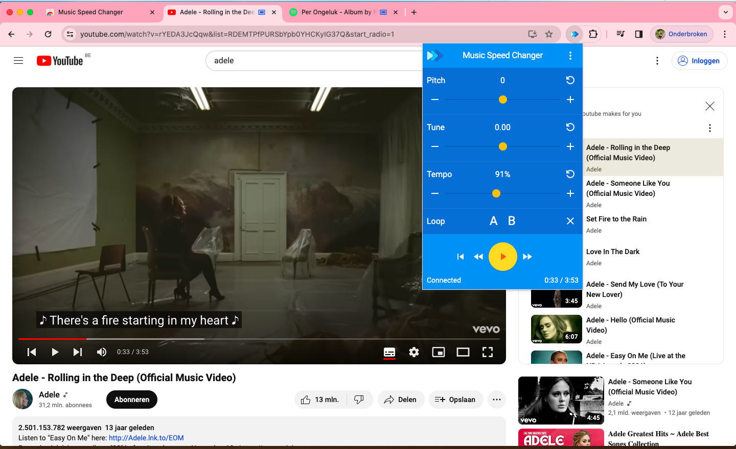Toggle YouTube subtitles button
736x449 pixels.
tap(389, 352)
